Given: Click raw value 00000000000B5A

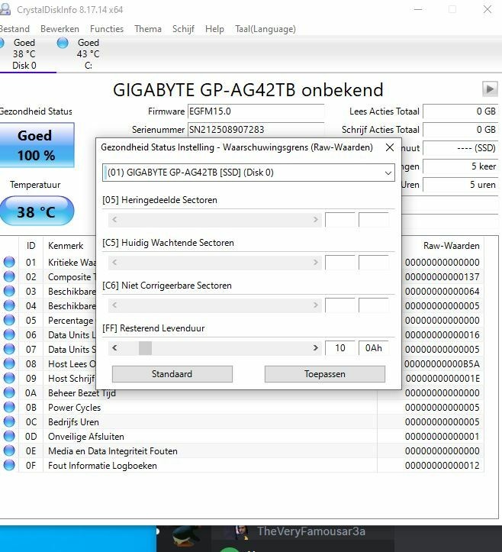Looking at the screenshot, I should (x=442, y=363).
